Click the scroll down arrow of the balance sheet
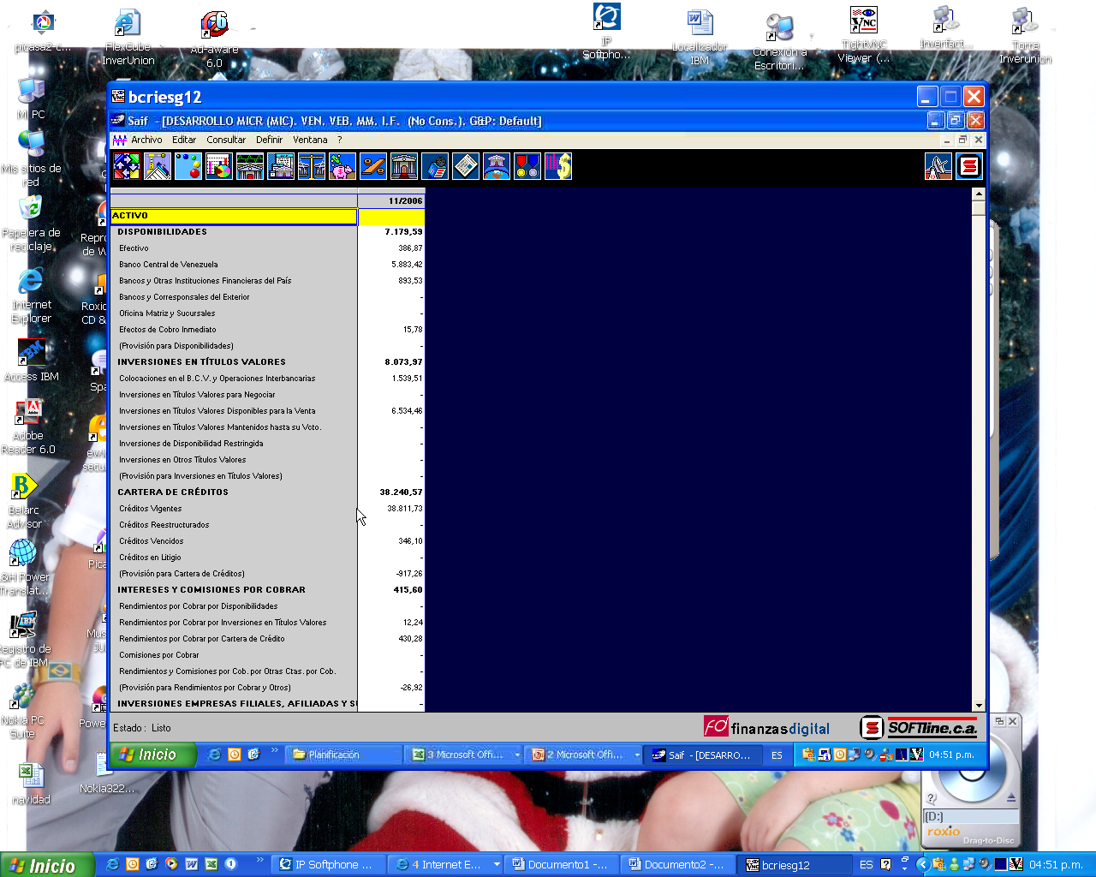The height and width of the screenshot is (877, 1096). point(979,706)
